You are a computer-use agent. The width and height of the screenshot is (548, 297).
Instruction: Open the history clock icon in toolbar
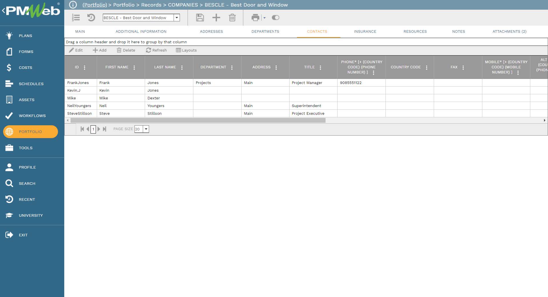click(91, 18)
